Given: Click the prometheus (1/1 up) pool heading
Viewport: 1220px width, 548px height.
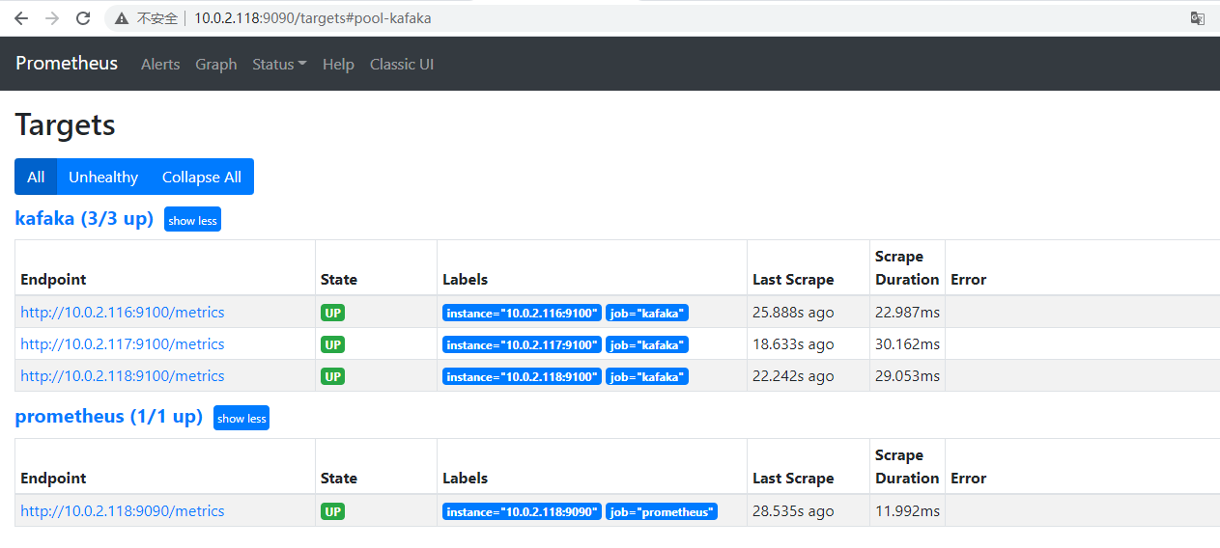Looking at the screenshot, I should [109, 416].
